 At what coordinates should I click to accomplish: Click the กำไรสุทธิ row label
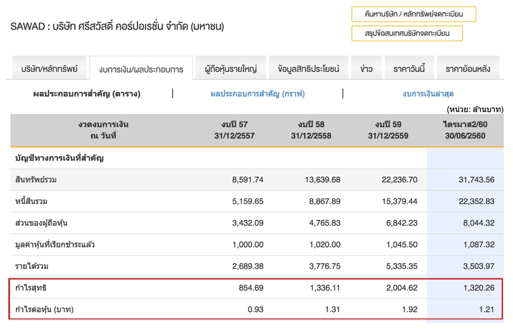(31, 288)
